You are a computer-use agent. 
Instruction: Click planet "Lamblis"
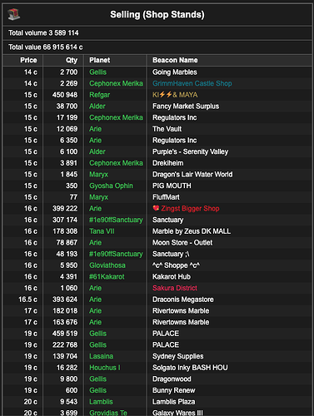click(x=101, y=402)
